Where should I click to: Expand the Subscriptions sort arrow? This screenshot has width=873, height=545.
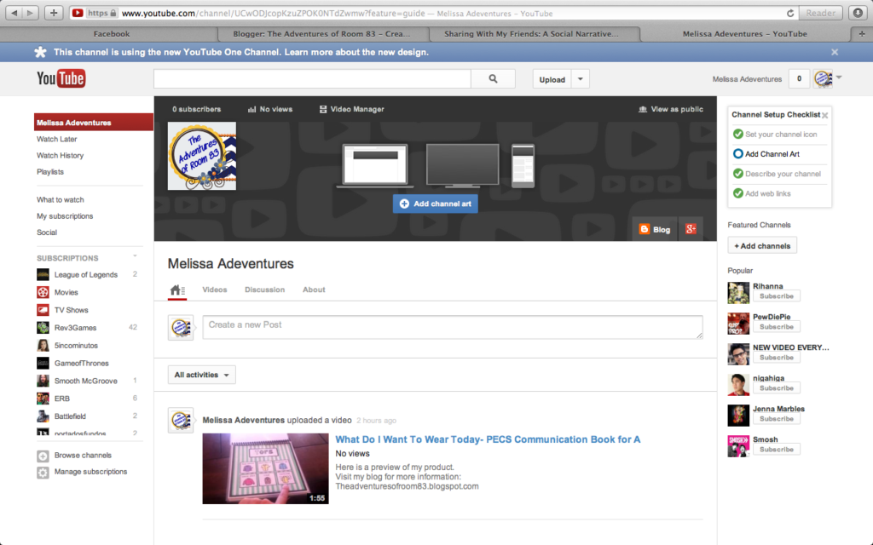(x=135, y=255)
